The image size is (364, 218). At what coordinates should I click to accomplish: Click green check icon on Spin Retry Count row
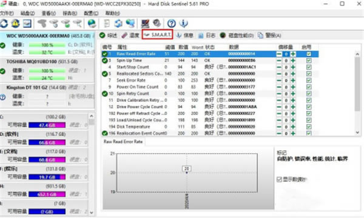(x=105, y=94)
